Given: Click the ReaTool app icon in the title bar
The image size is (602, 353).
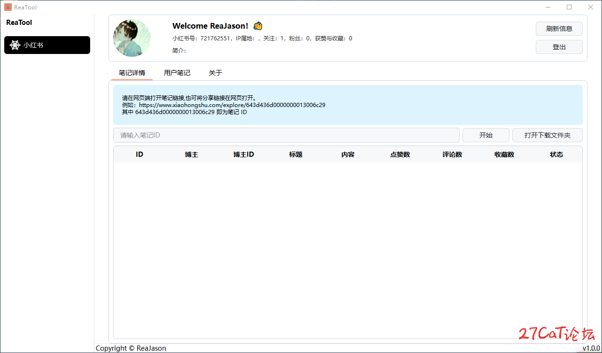Looking at the screenshot, I should click(x=8, y=7).
